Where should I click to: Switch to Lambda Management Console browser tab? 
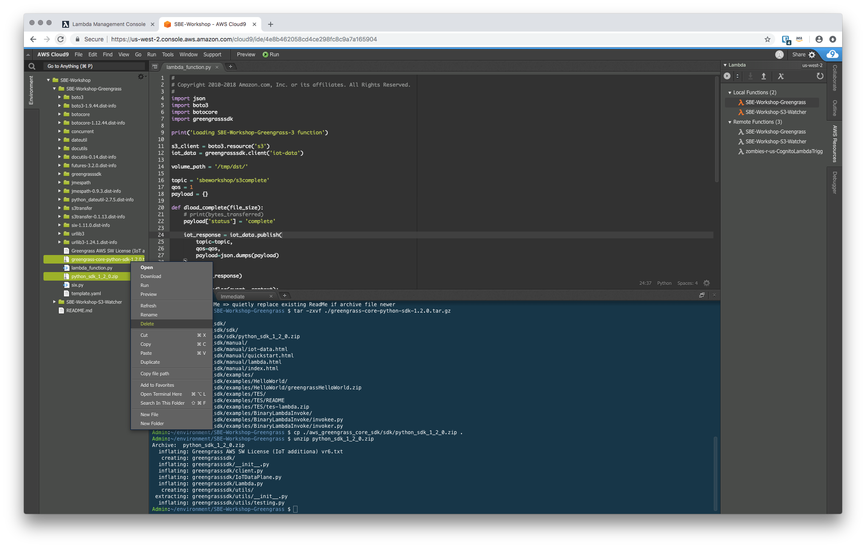(x=109, y=24)
